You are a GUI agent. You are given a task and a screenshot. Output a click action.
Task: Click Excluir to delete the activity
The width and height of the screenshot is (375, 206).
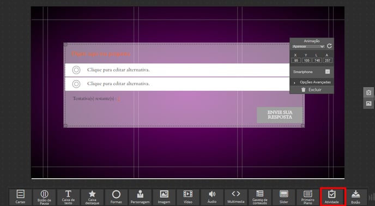pyautogui.click(x=312, y=90)
